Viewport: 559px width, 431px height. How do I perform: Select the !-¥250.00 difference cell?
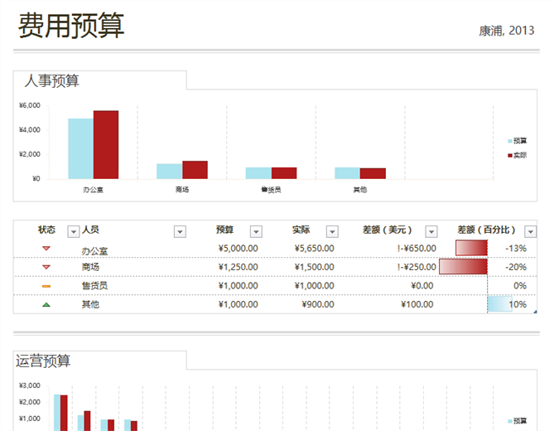[x=417, y=267]
